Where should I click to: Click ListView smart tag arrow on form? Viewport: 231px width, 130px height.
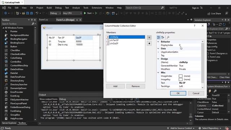(x=98, y=35)
